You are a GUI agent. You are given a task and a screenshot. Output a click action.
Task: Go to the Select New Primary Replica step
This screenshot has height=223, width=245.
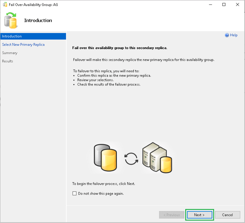click(x=23, y=45)
